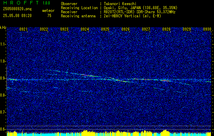Click the Receiver label
214x136 pixels.
click(x=69, y=12)
